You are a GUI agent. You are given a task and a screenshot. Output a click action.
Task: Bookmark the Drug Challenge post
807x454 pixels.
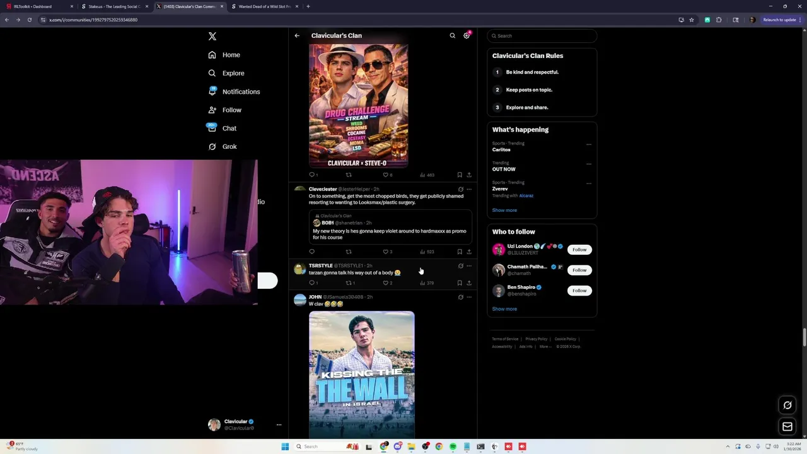click(x=460, y=175)
